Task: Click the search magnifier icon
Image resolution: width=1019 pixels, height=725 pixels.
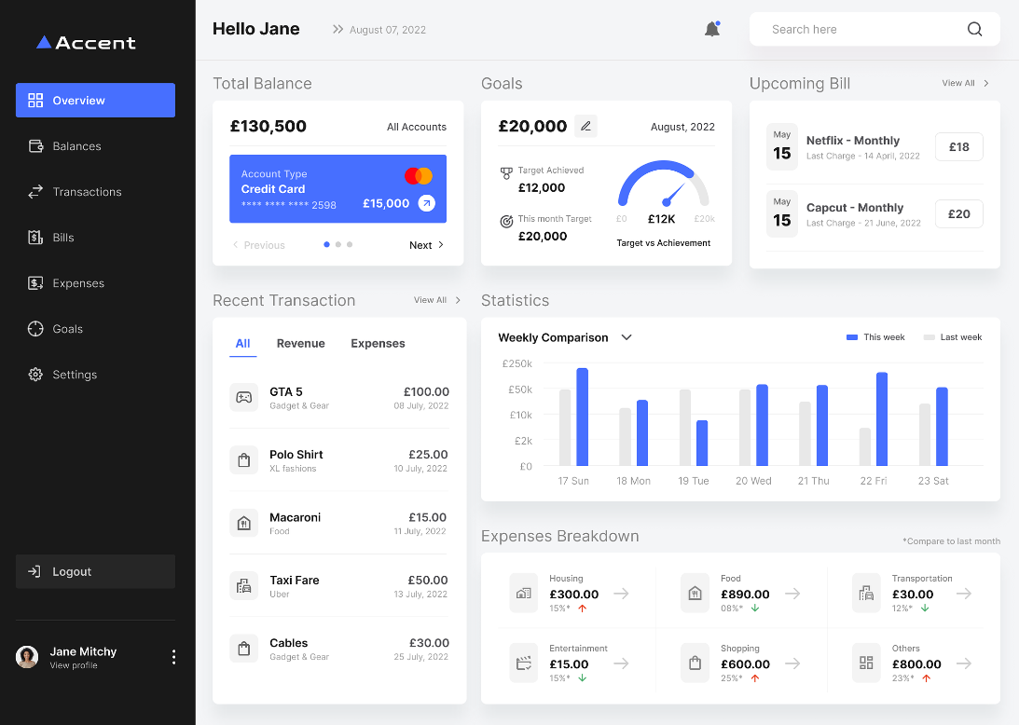Action: [974, 29]
